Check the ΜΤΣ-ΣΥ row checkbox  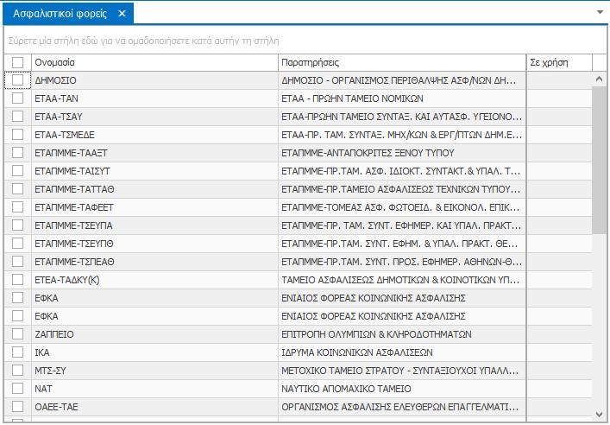17,371
